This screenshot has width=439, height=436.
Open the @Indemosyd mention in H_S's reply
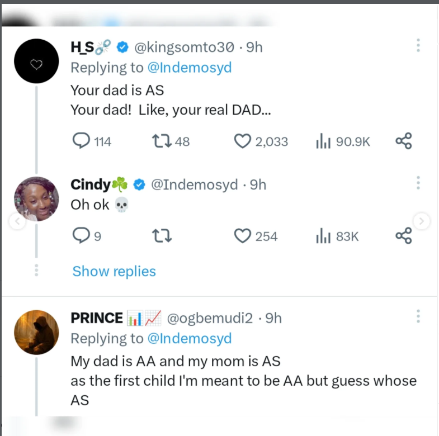[189, 68]
